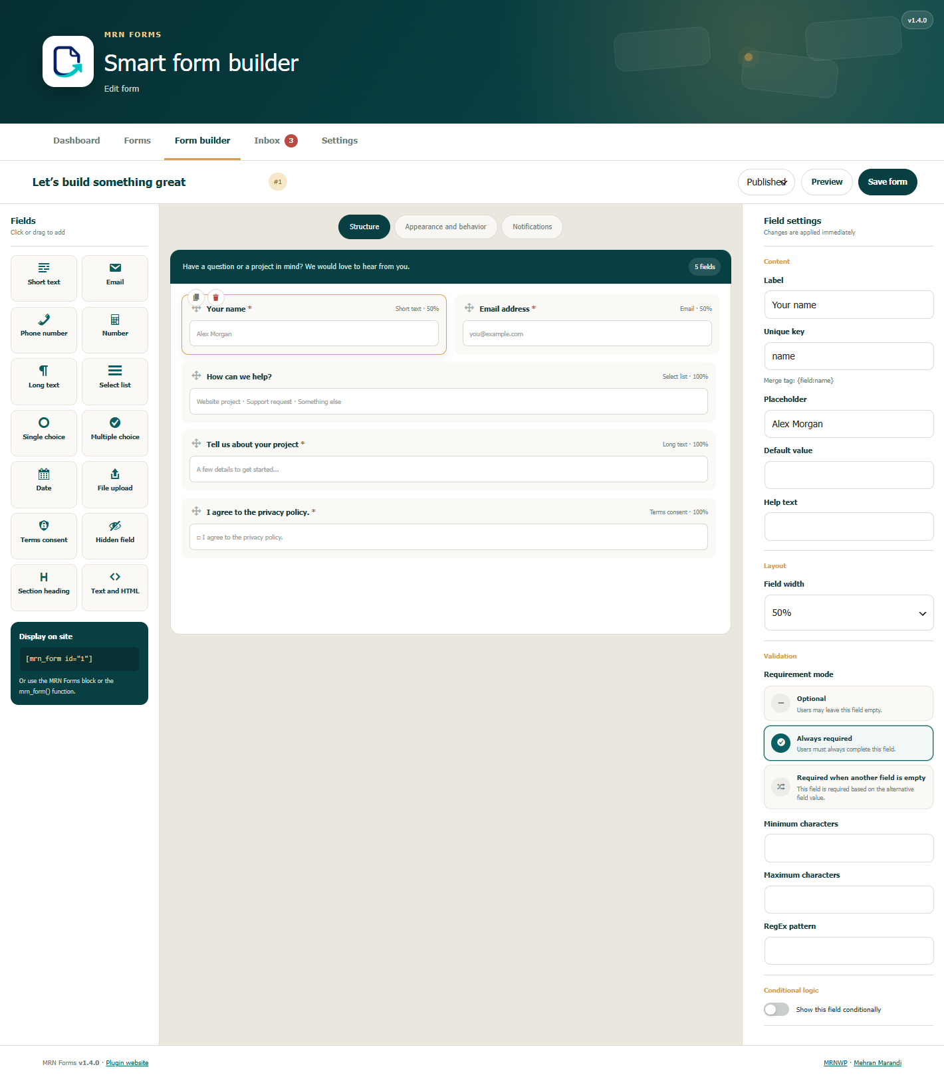The height and width of the screenshot is (1079, 944).
Task: Add a Section heading field
Action: pyautogui.click(x=44, y=587)
